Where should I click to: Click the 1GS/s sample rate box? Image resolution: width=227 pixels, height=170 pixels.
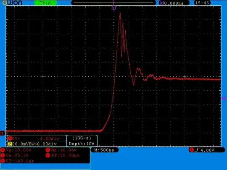(x=82, y=138)
